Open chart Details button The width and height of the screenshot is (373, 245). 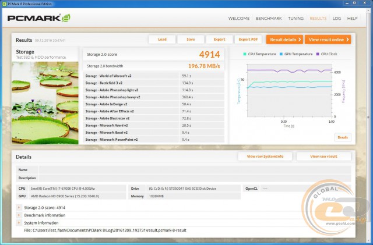(343, 137)
